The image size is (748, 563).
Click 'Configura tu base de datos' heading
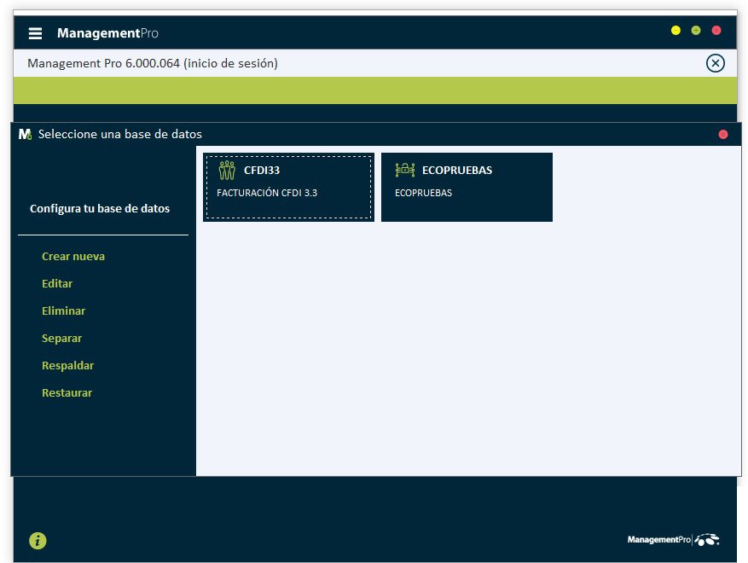click(100, 208)
